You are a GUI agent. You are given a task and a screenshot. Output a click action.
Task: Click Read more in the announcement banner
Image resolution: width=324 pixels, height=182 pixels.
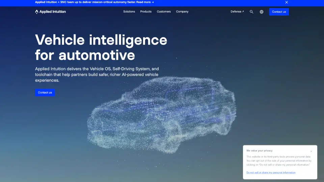tap(145, 2)
